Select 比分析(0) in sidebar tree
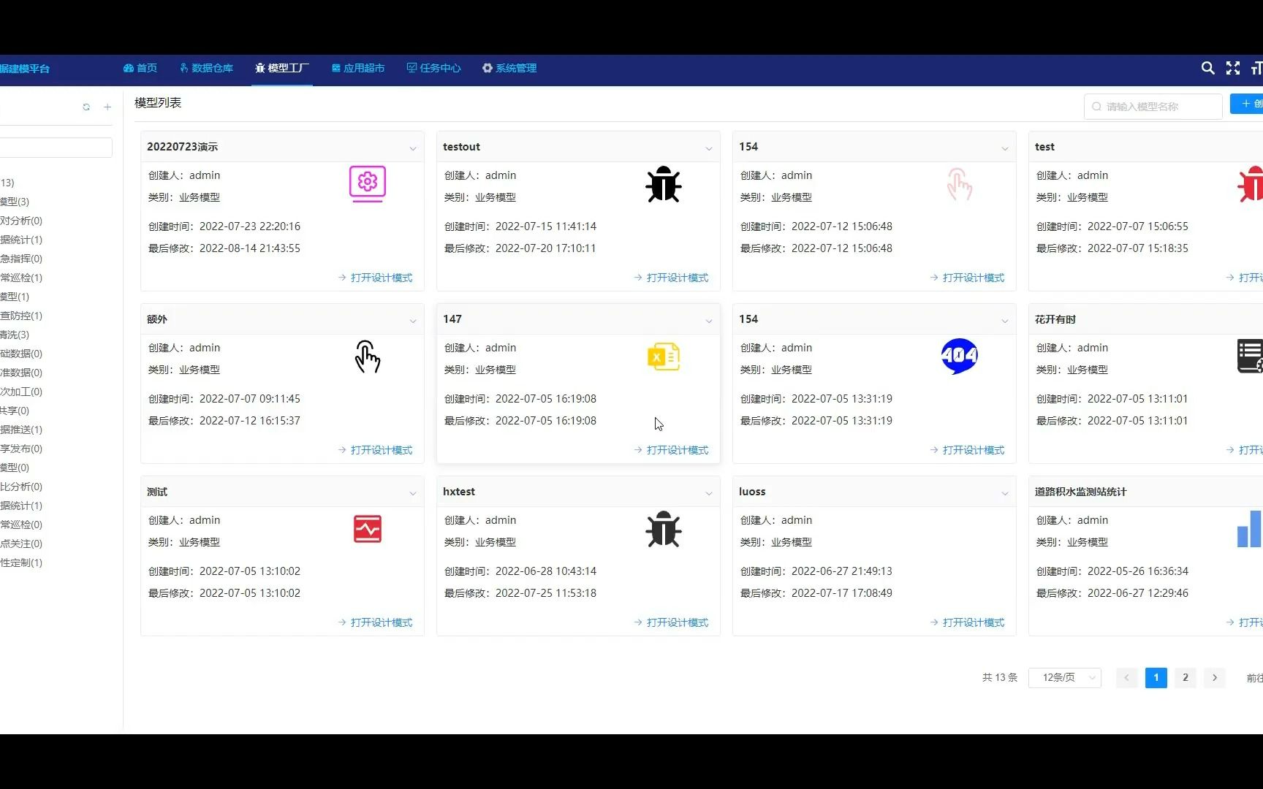Viewport: 1263px width, 789px height. 21,487
